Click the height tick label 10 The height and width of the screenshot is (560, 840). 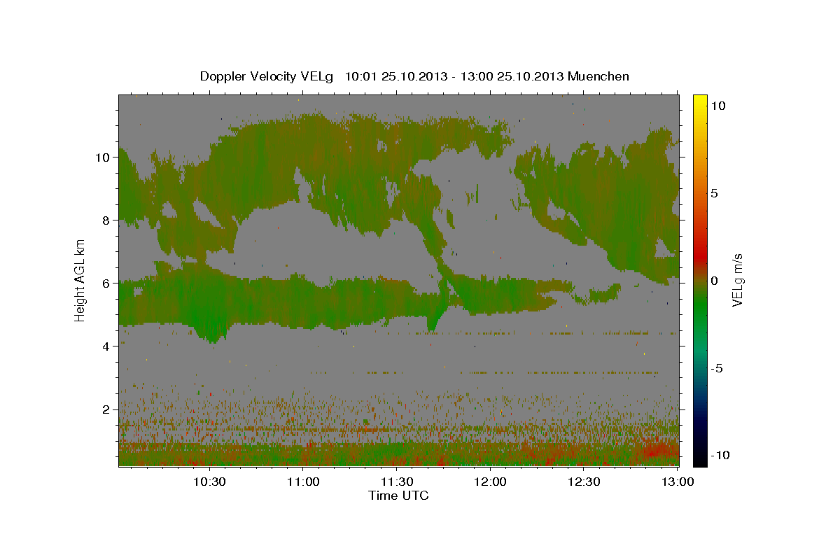[x=103, y=157]
